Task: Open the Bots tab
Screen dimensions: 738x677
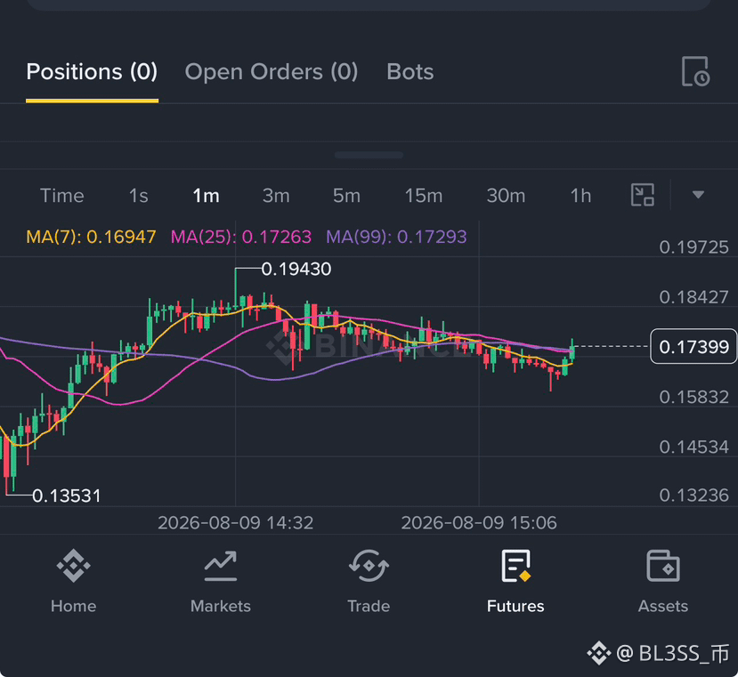Action: point(410,72)
